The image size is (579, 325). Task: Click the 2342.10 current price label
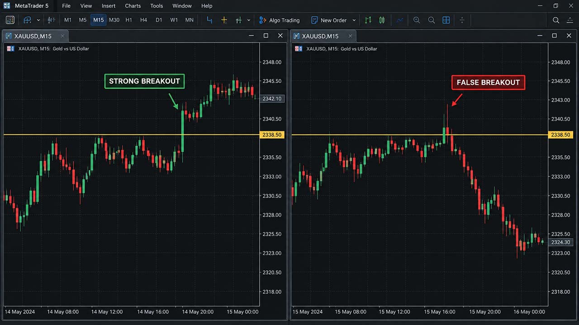[272, 98]
